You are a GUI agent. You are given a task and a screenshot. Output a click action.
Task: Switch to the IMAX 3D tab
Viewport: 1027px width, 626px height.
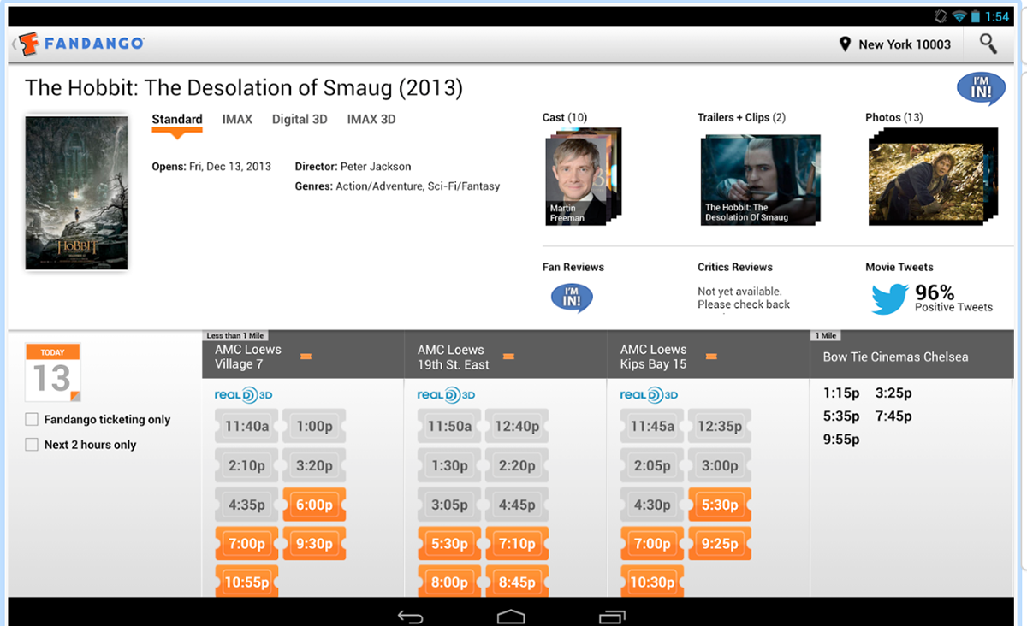(371, 120)
